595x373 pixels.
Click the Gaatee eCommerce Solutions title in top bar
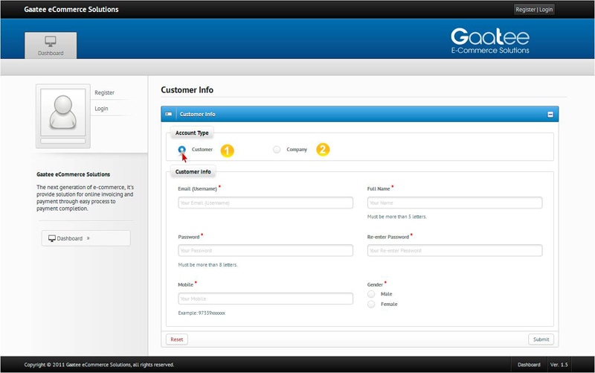(x=71, y=10)
